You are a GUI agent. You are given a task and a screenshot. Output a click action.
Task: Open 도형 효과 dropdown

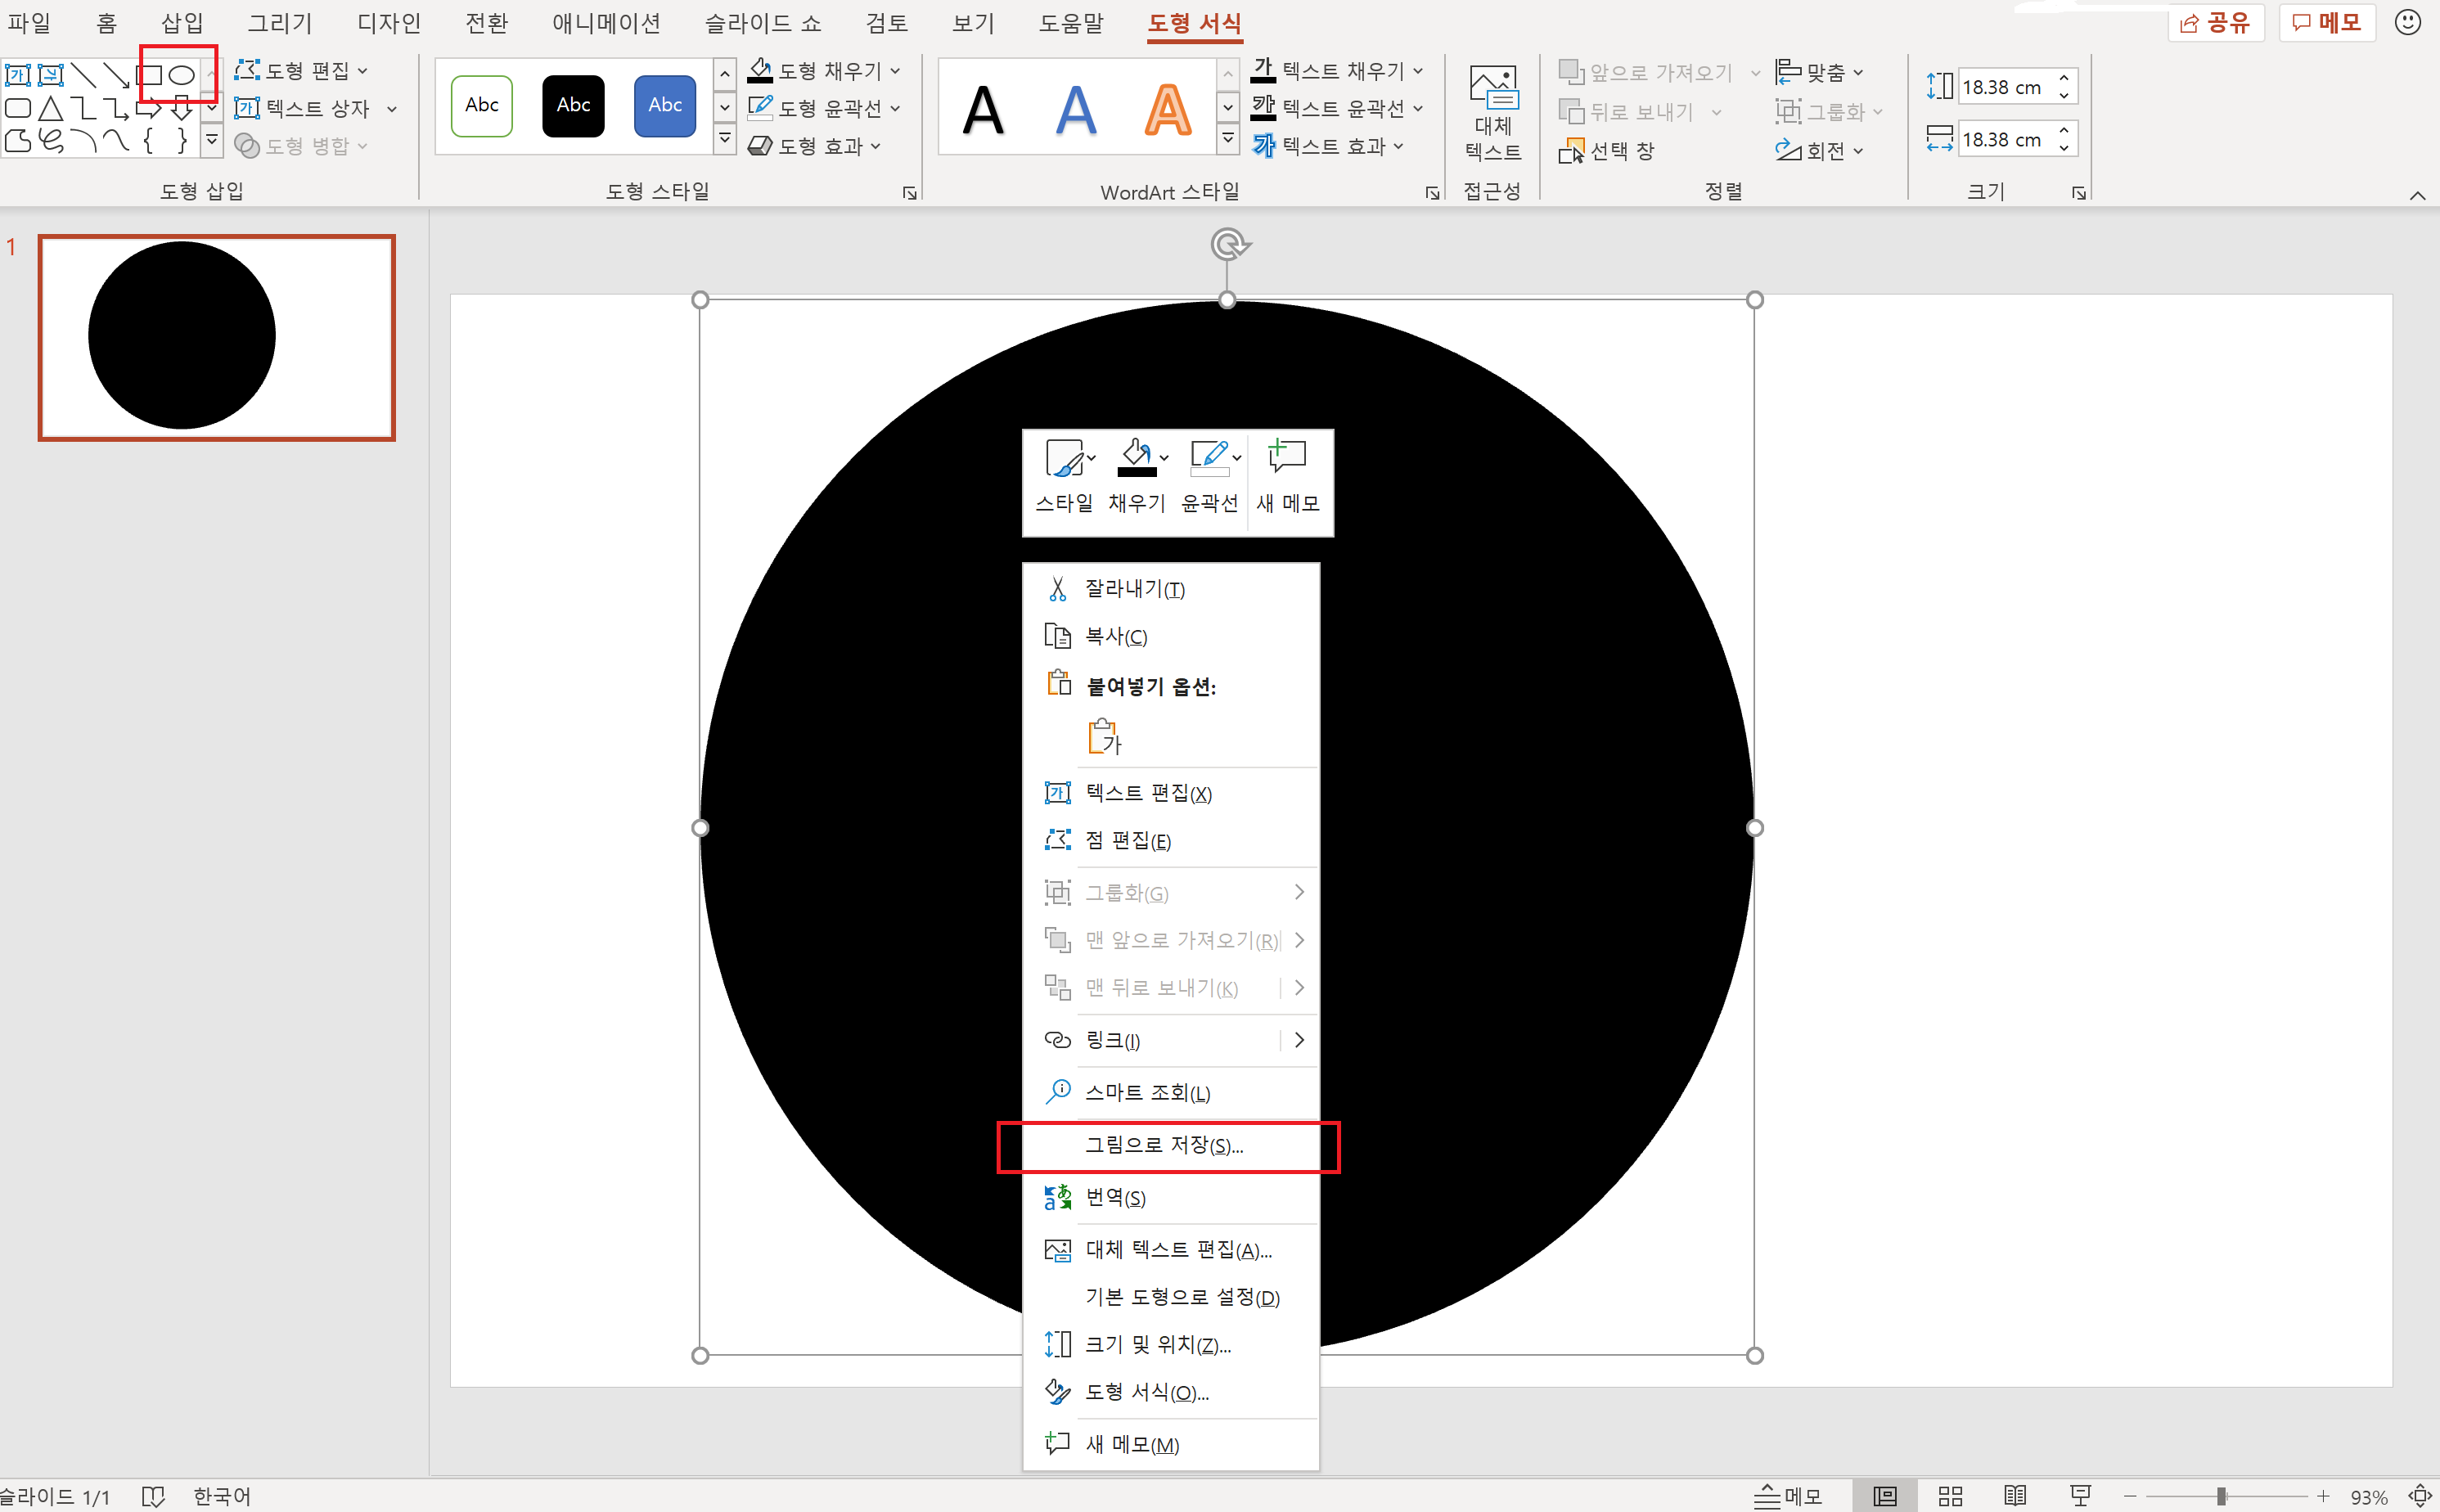click(815, 146)
